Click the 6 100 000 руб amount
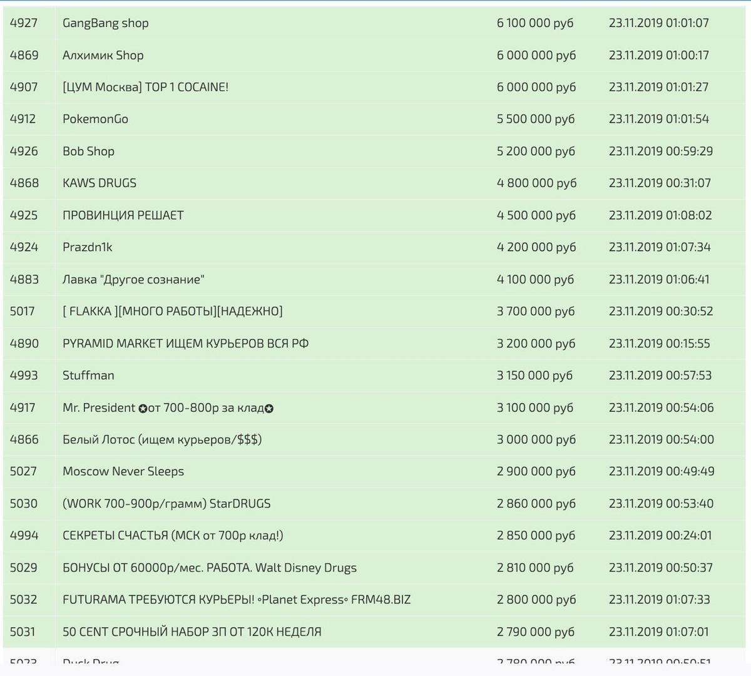 (535, 23)
